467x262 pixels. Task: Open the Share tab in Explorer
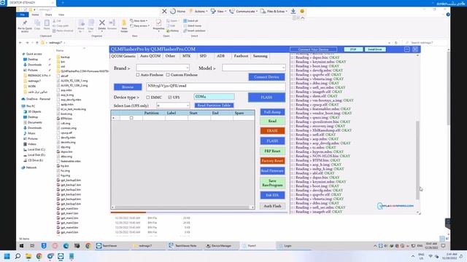pyautogui.click(x=48, y=15)
